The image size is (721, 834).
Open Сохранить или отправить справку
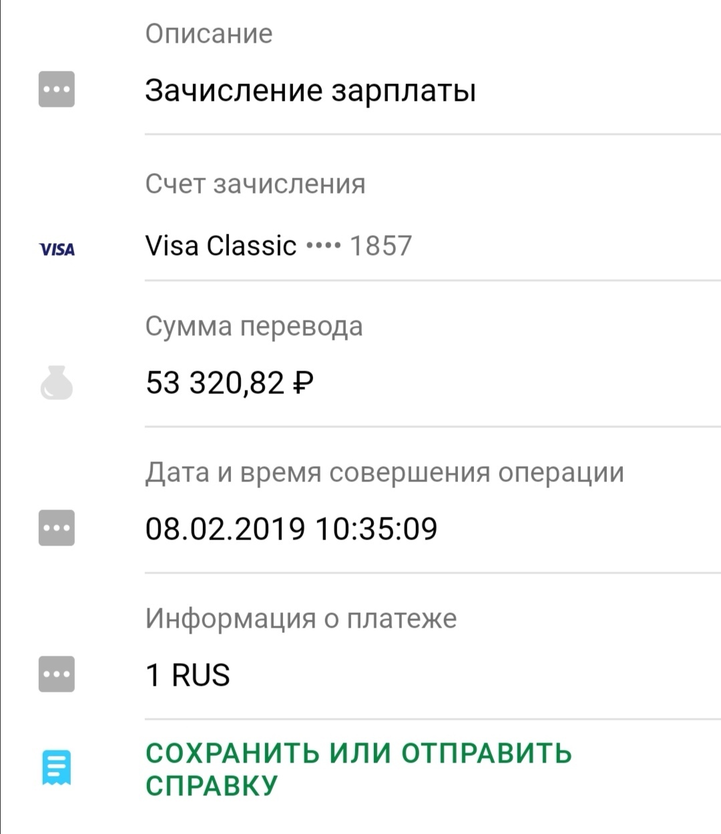tap(358, 769)
